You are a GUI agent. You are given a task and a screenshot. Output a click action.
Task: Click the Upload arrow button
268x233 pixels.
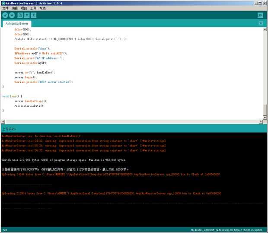(12, 15)
